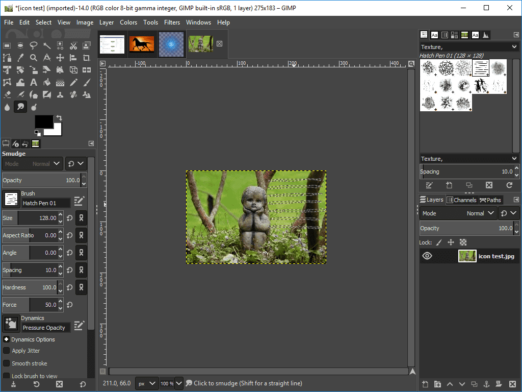This screenshot has height=392, width=522.
Task: Switch to the horse image tab thumbnail
Action: tap(141, 44)
